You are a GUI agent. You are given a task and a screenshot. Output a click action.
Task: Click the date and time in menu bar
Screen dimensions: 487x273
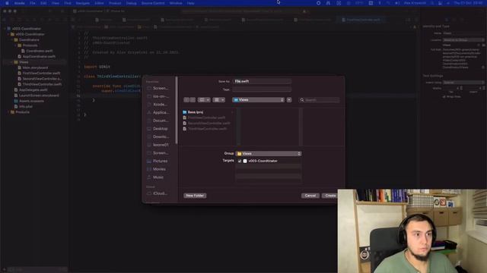(x=469, y=3)
